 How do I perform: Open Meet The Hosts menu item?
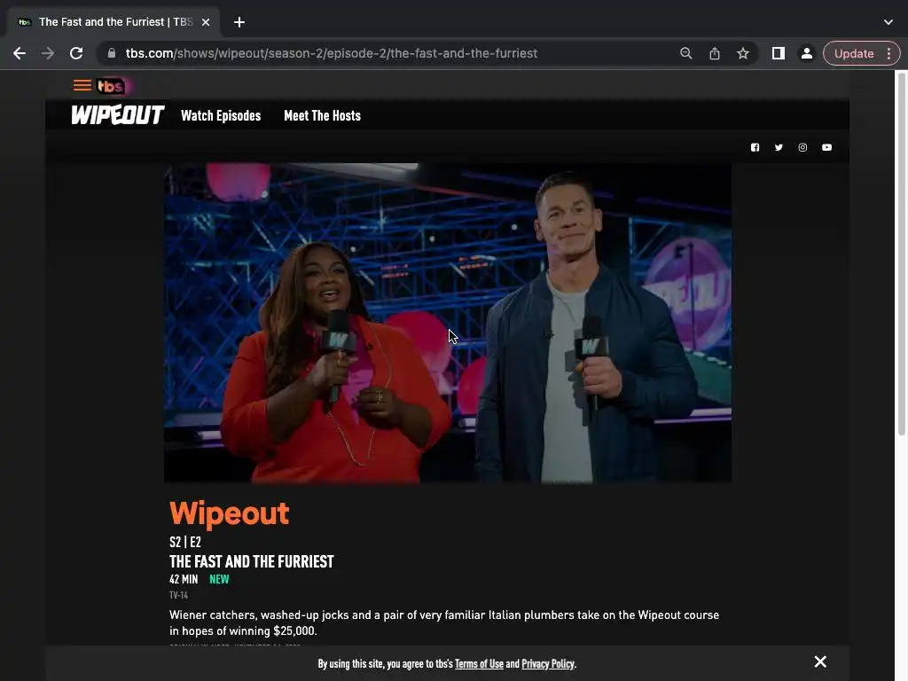point(322,115)
